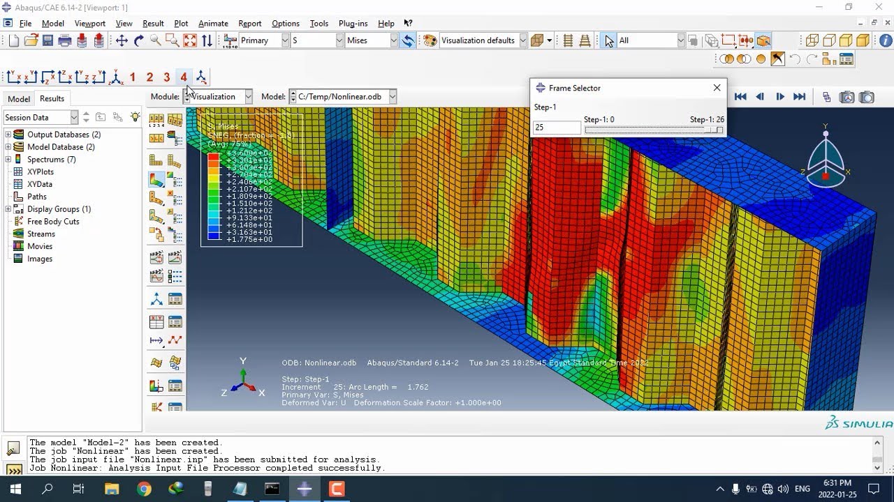Screen dimensions: 894x502
Task: Click the Auto-fit view icon
Action: 190,40
